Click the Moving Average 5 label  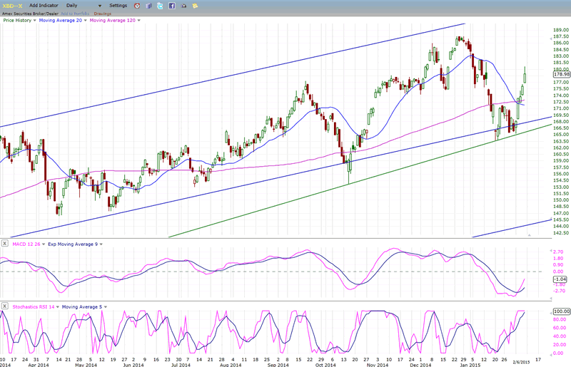pyautogui.click(x=82, y=307)
